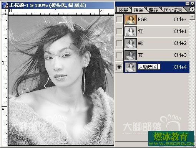
Task: Open the 历史记录 (History) tab
Action: (173, 10)
